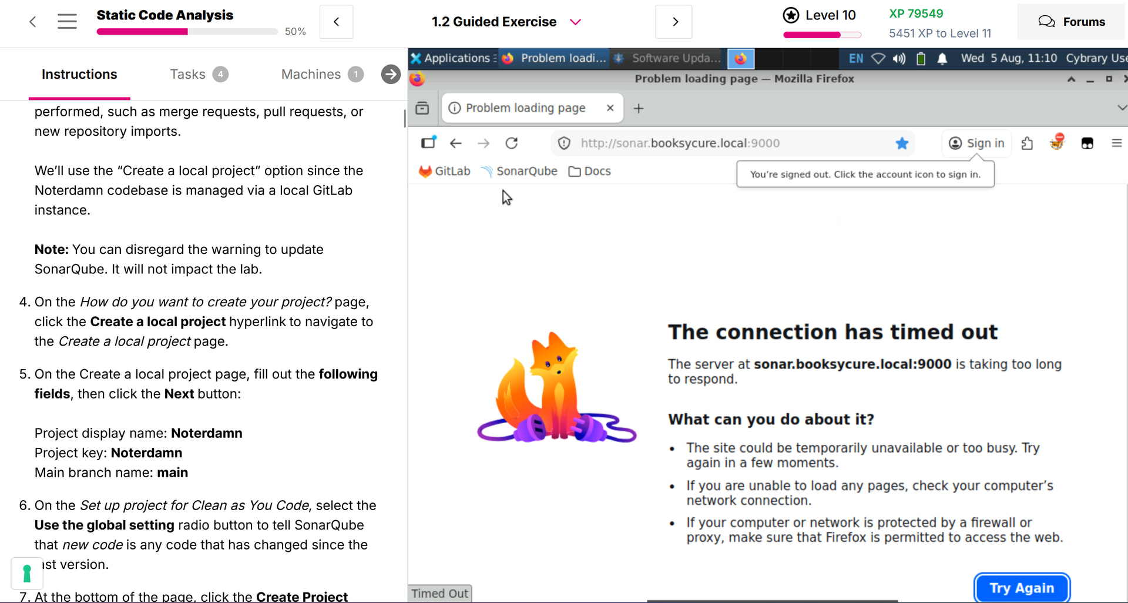1128x603 pixels.
Task: Go forward one page in Firefox
Action: point(484,143)
